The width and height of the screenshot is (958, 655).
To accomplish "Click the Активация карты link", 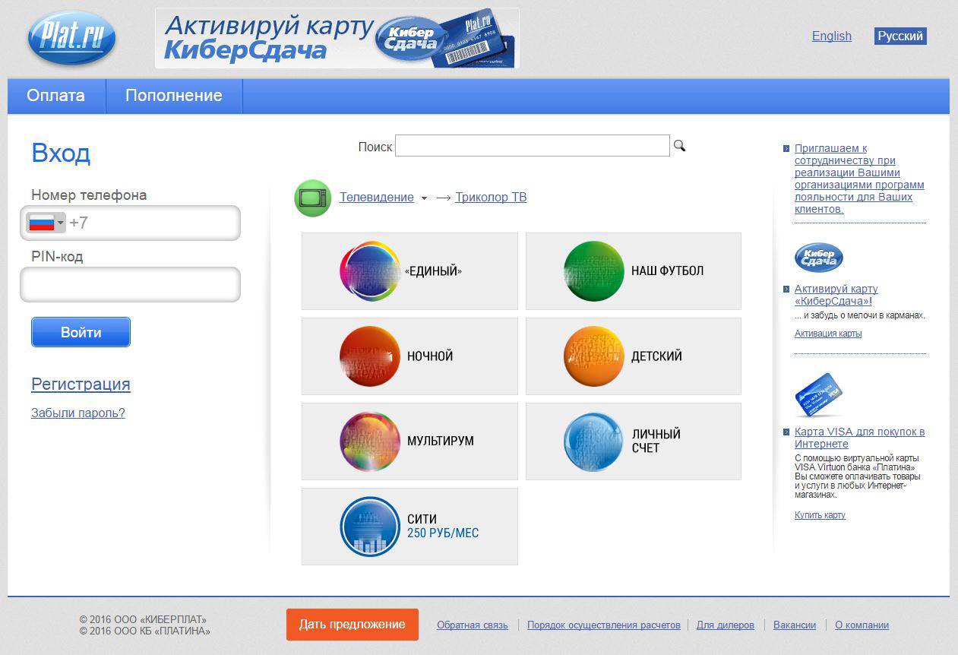I will (828, 334).
